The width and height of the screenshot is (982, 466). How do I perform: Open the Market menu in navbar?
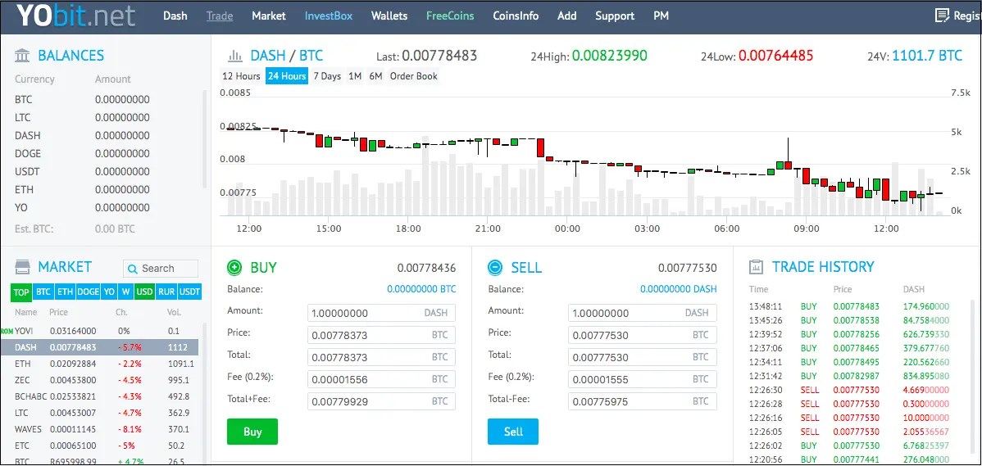269,16
